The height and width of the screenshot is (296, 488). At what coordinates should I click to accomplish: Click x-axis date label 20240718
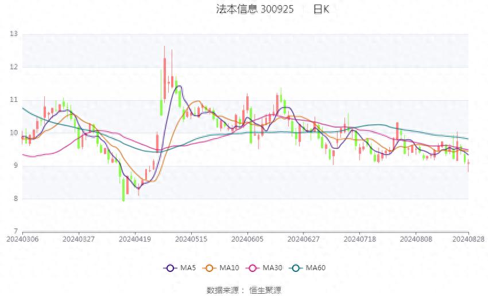tap(360, 239)
